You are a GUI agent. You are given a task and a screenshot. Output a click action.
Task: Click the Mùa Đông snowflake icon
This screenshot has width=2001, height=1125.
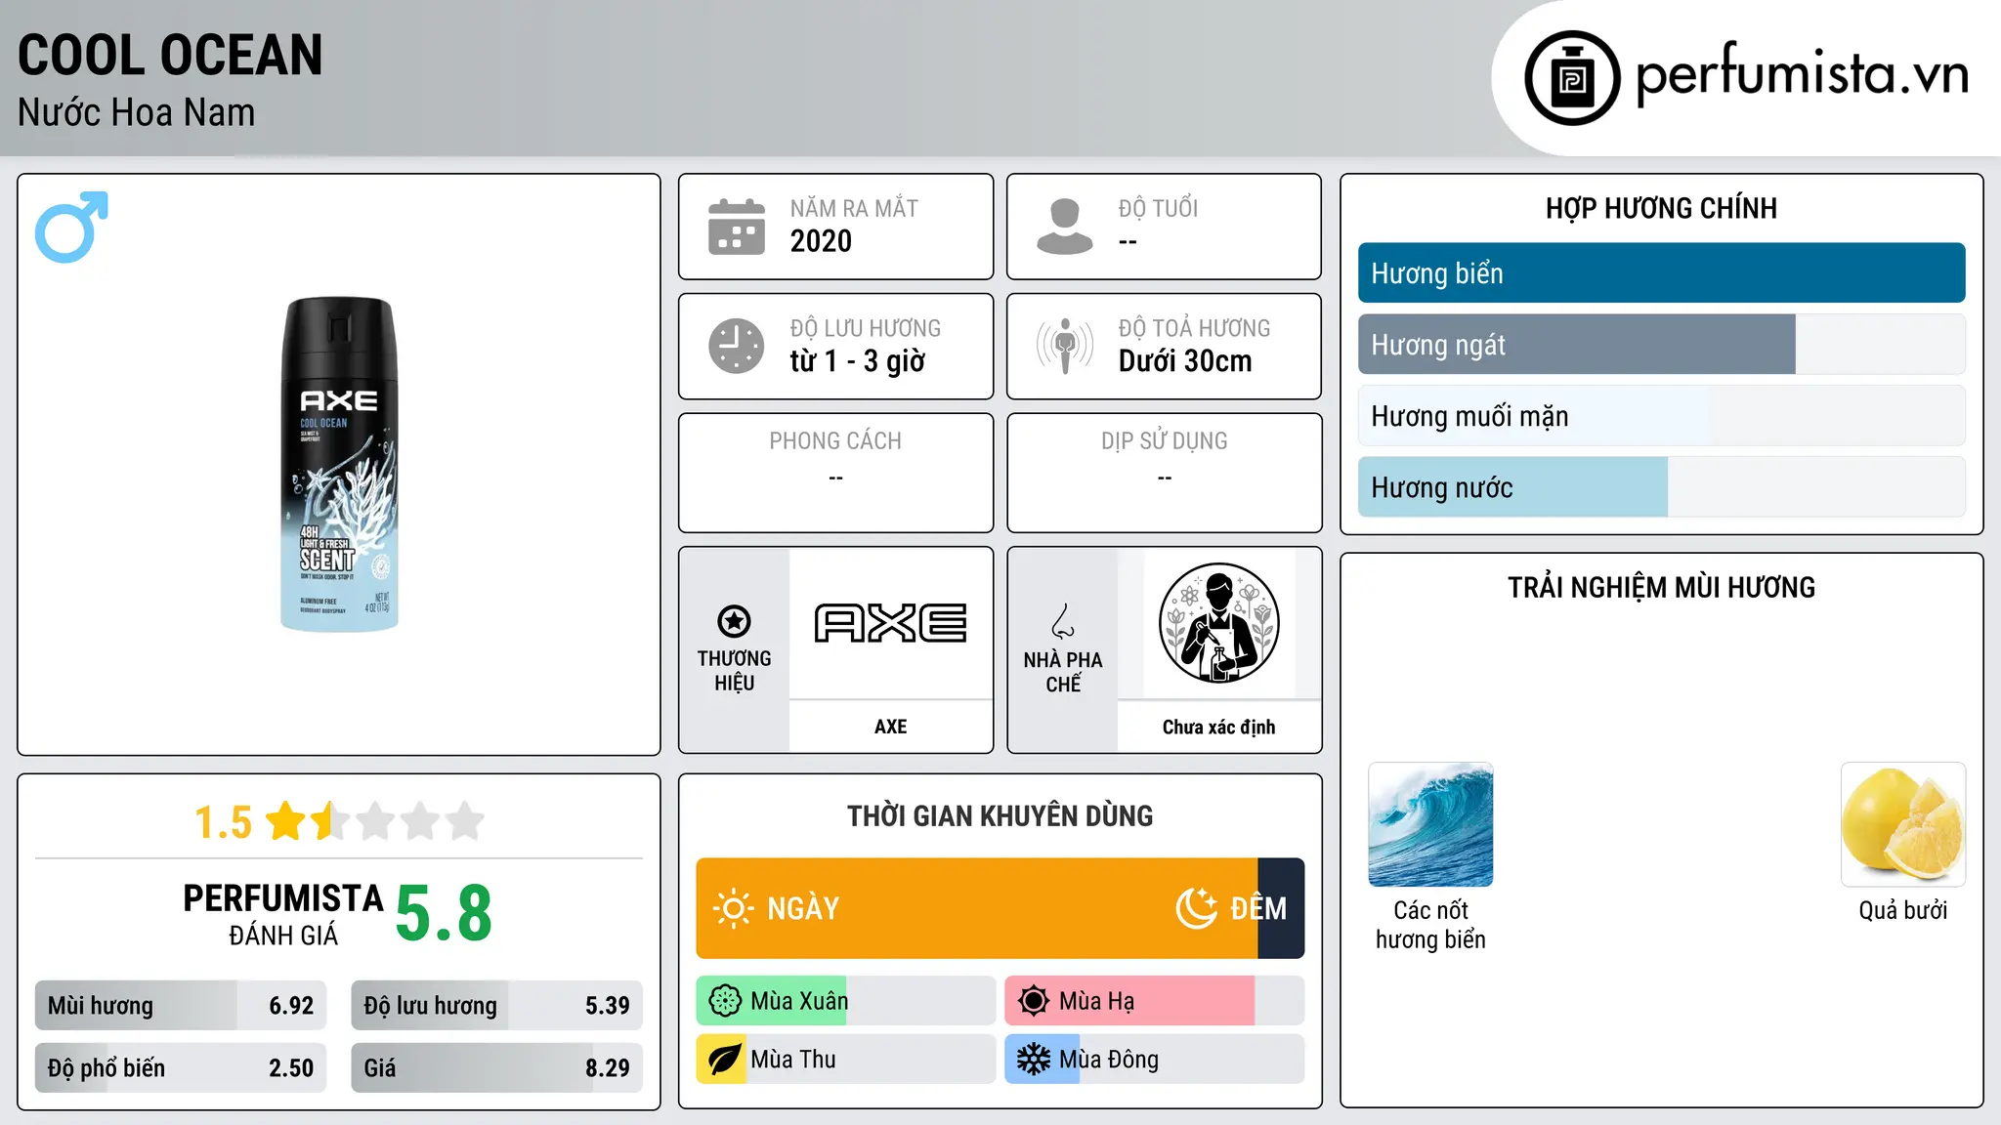click(x=1034, y=1060)
